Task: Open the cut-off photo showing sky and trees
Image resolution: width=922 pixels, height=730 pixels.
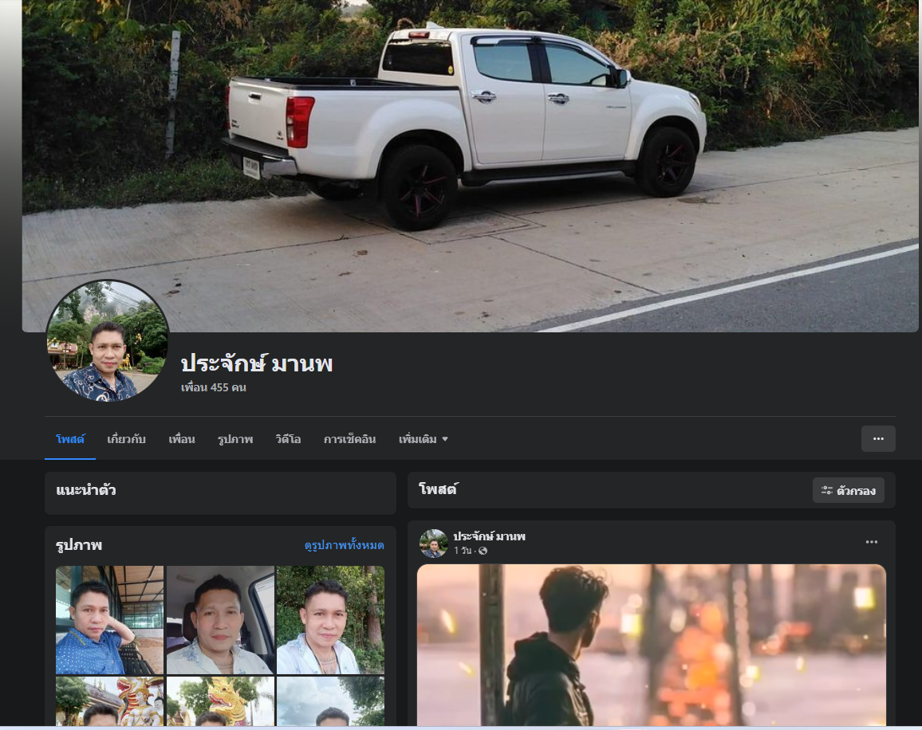Action: [x=330, y=701]
